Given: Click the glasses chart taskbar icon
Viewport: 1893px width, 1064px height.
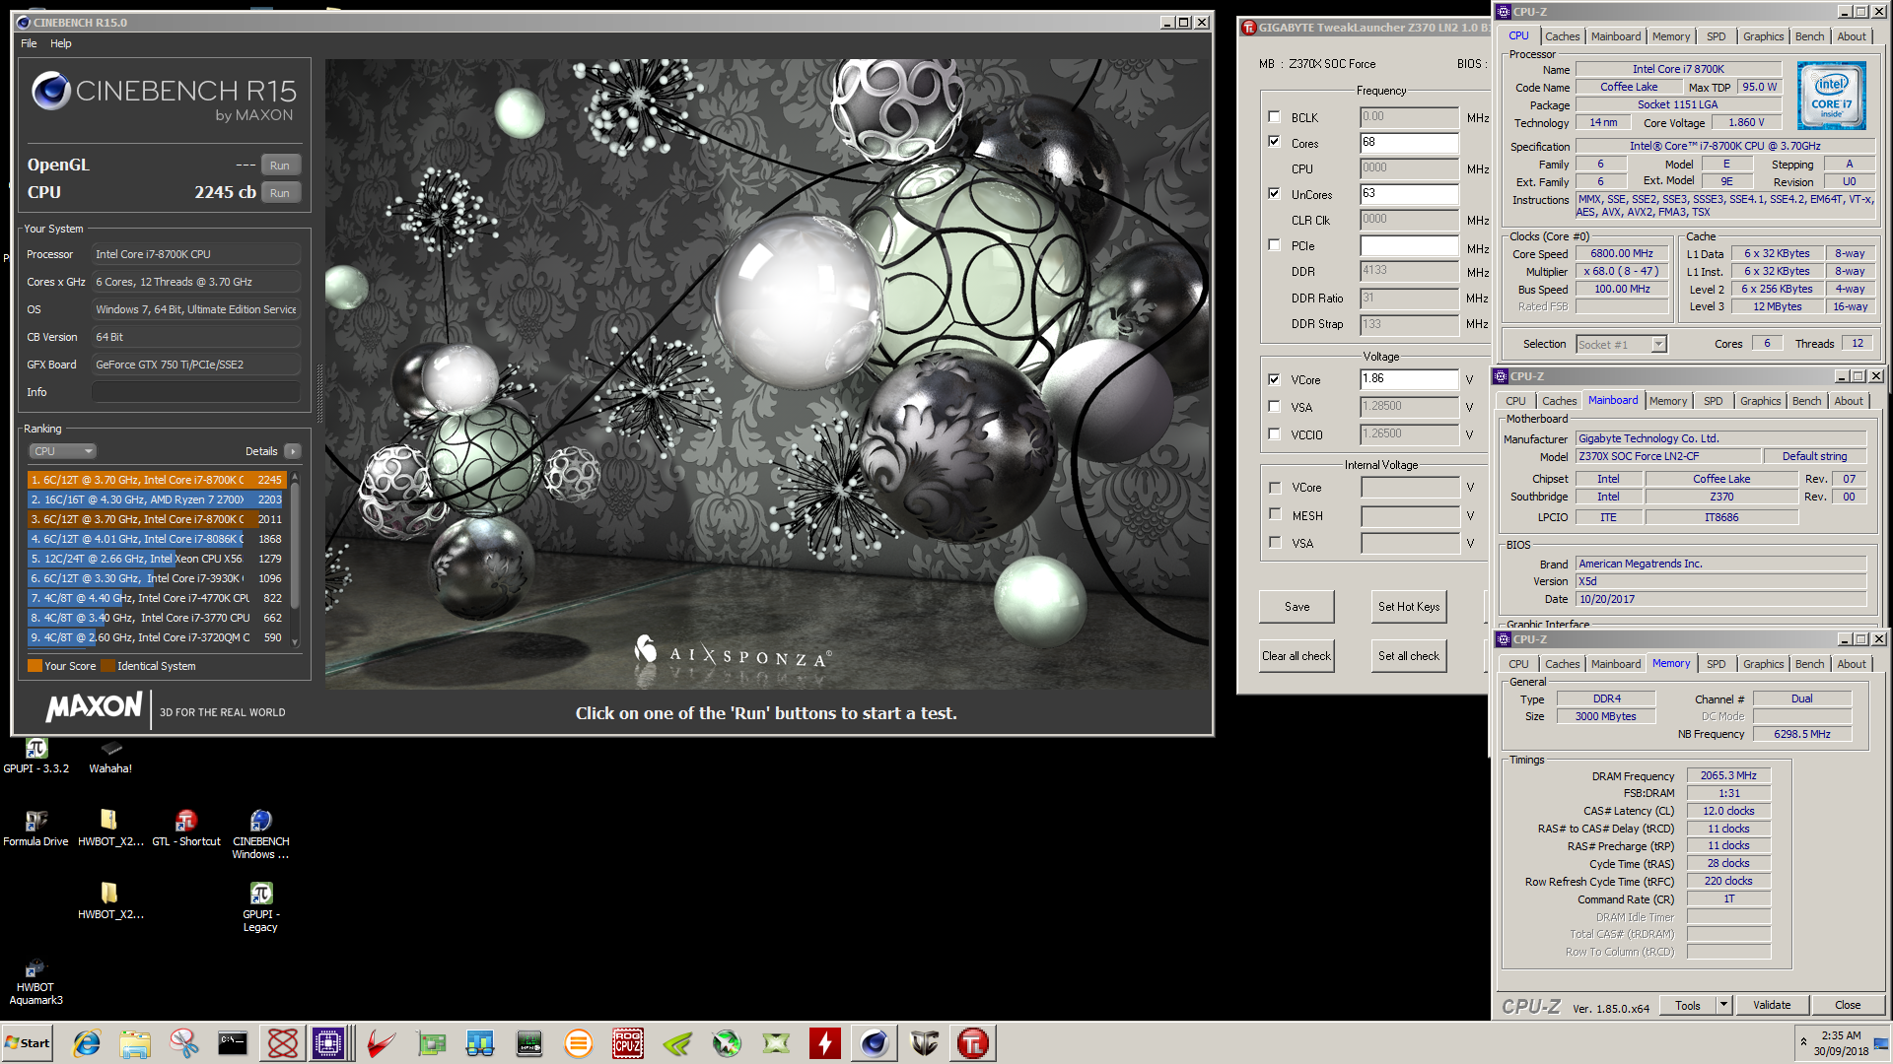Looking at the screenshot, I should tap(480, 1043).
